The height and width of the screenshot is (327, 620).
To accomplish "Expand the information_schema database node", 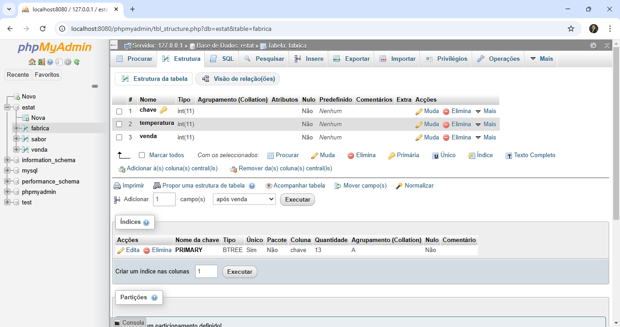I will [x=7, y=160].
